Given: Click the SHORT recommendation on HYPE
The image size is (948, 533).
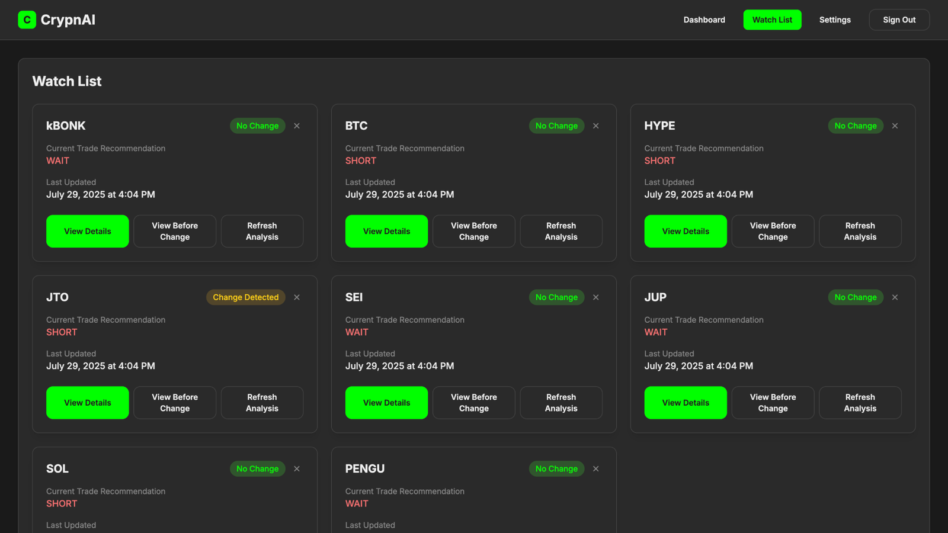Looking at the screenshot, I should 659,160.
